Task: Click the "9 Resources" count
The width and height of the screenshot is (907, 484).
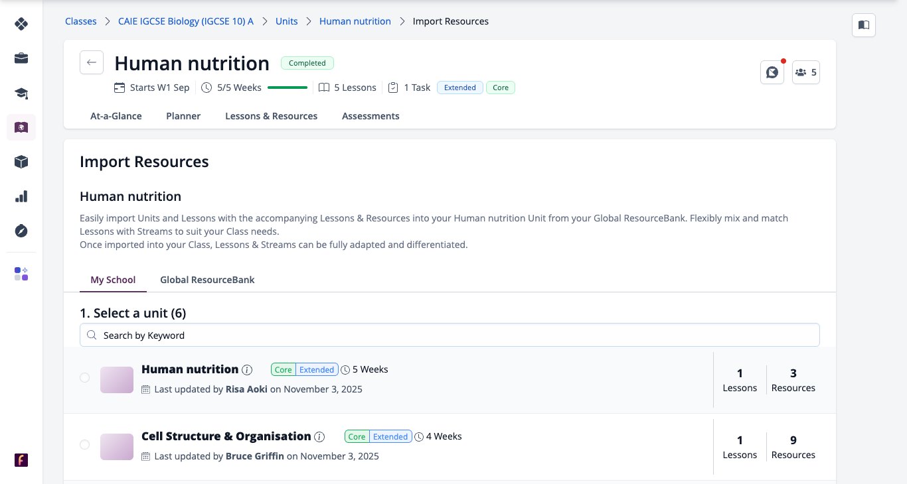Action: tap(793, 447)
